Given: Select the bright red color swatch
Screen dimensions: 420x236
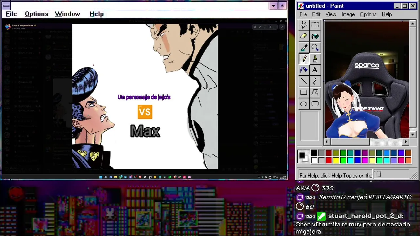Looking at the screenshot, I should tap(328, 160).
